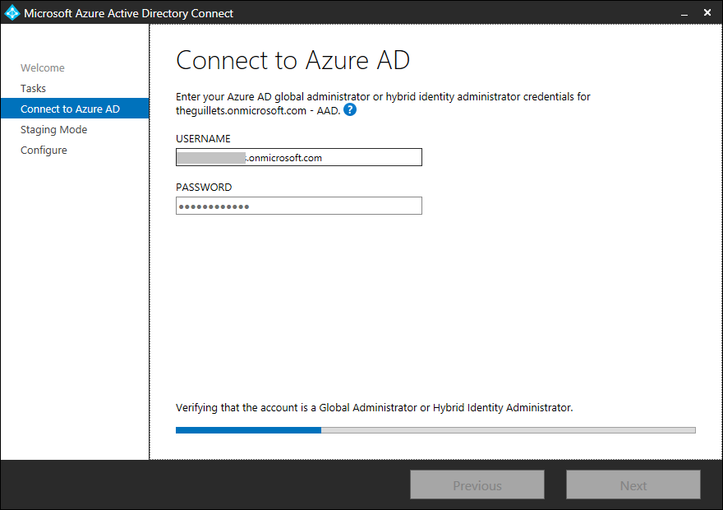Select the Tasks step in sidebar

[33, 88]
